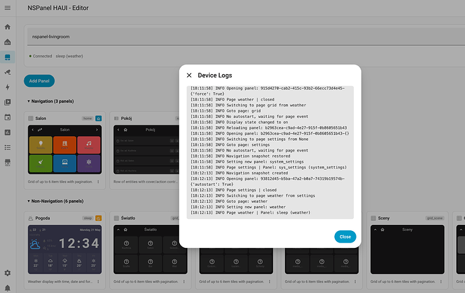465x293 pixels.
Task: Click log line 'Goto page: weather'
Action: [x=229, y=201]
